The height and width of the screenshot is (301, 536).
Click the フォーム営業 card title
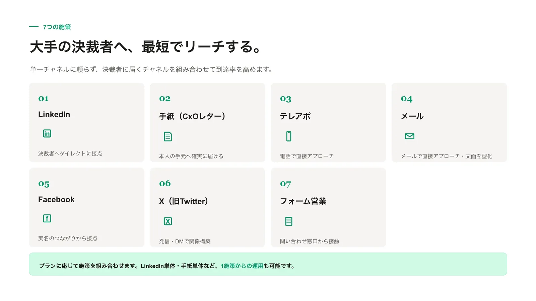303,201
